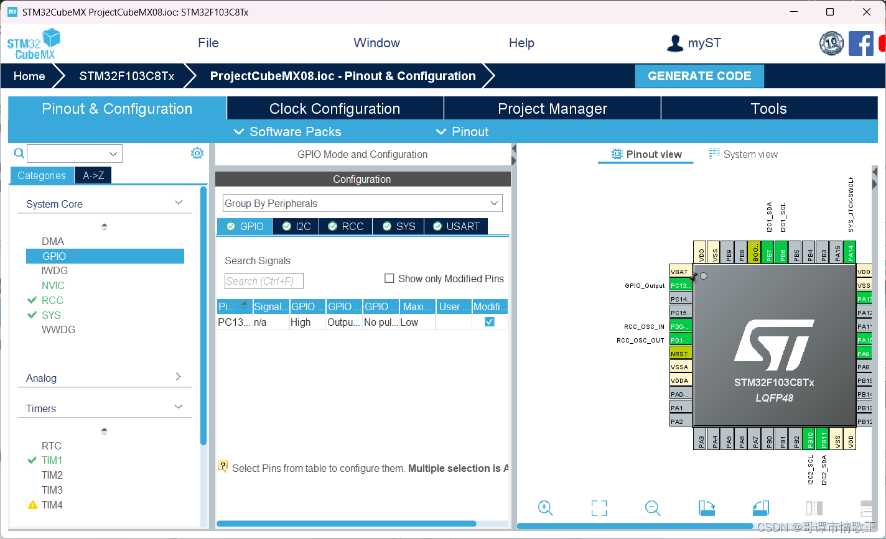
Task: Select pin PB6 on the chip
Action: [x=783, y=252]
